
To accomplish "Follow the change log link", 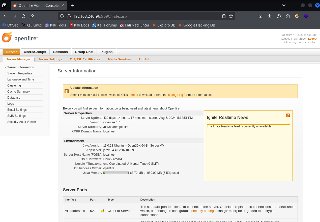I will (x=176, y=95).
